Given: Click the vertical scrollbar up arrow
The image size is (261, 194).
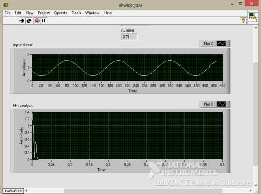Looking at the screenshot, I should click(x=256, y=28).
